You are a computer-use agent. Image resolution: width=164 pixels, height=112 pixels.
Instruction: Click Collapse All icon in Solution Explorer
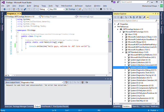point(137,17)
